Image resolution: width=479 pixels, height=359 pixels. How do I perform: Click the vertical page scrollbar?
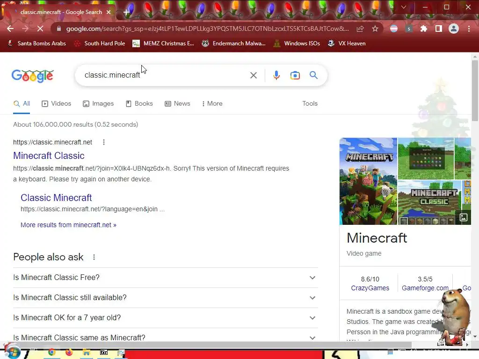pos(475,90)
